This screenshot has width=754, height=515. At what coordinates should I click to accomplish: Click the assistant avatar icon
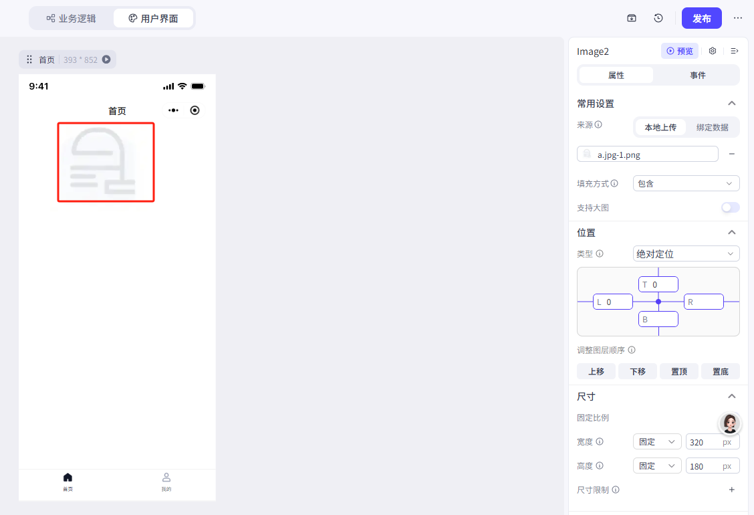[x=730, y=423]
